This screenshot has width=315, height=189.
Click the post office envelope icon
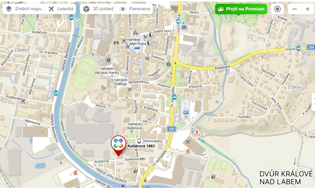click(x=184, y=27)
